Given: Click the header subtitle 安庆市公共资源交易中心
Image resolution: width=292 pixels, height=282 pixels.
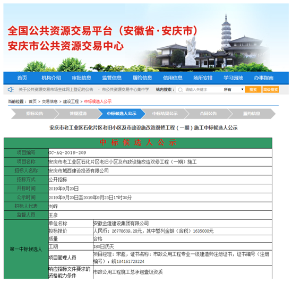Looking at the screenshot, I should 65,46.
